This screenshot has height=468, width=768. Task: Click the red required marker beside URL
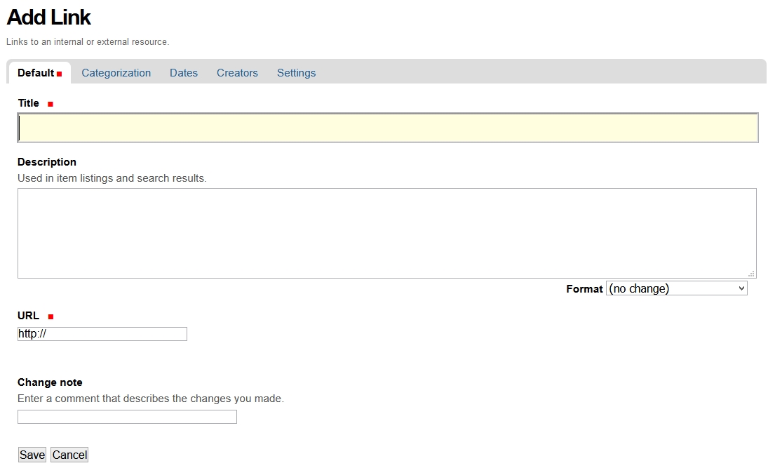pos(50,317)
